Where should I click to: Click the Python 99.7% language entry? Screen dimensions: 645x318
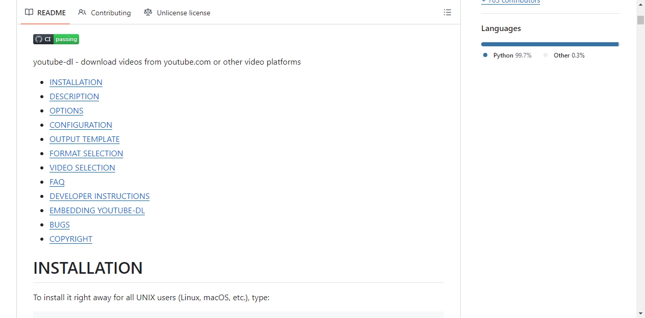[507, 55]
